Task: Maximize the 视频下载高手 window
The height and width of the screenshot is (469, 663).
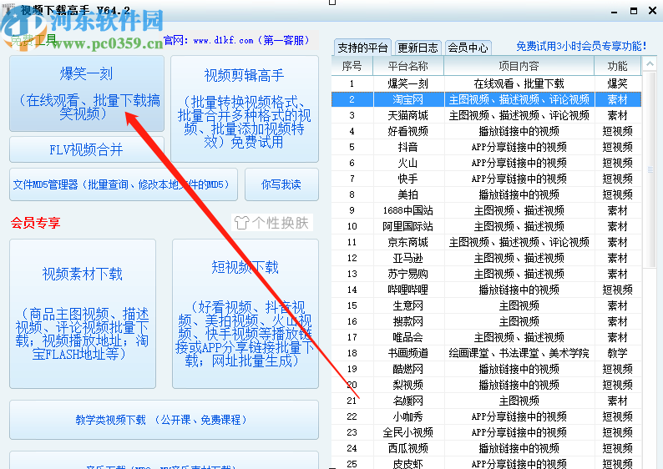Action: coord(634,11)
